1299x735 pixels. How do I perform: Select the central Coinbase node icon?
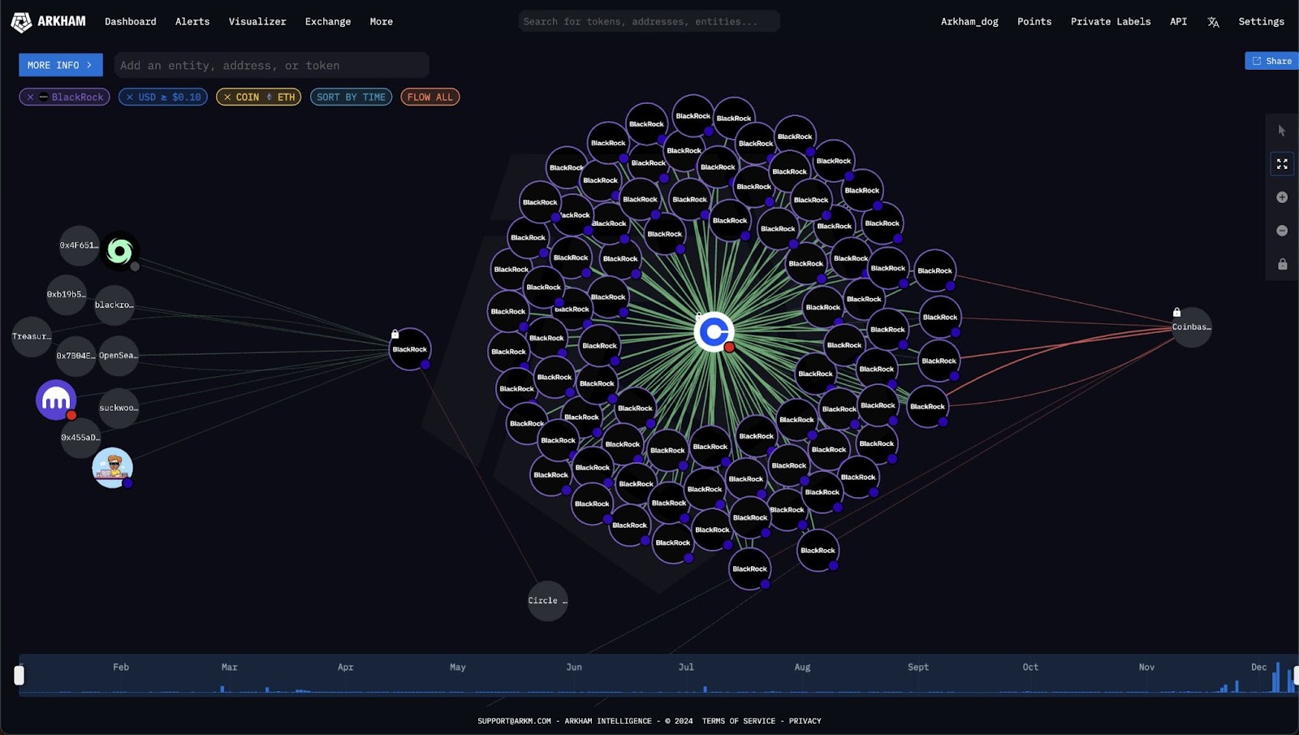click(714, 331)
